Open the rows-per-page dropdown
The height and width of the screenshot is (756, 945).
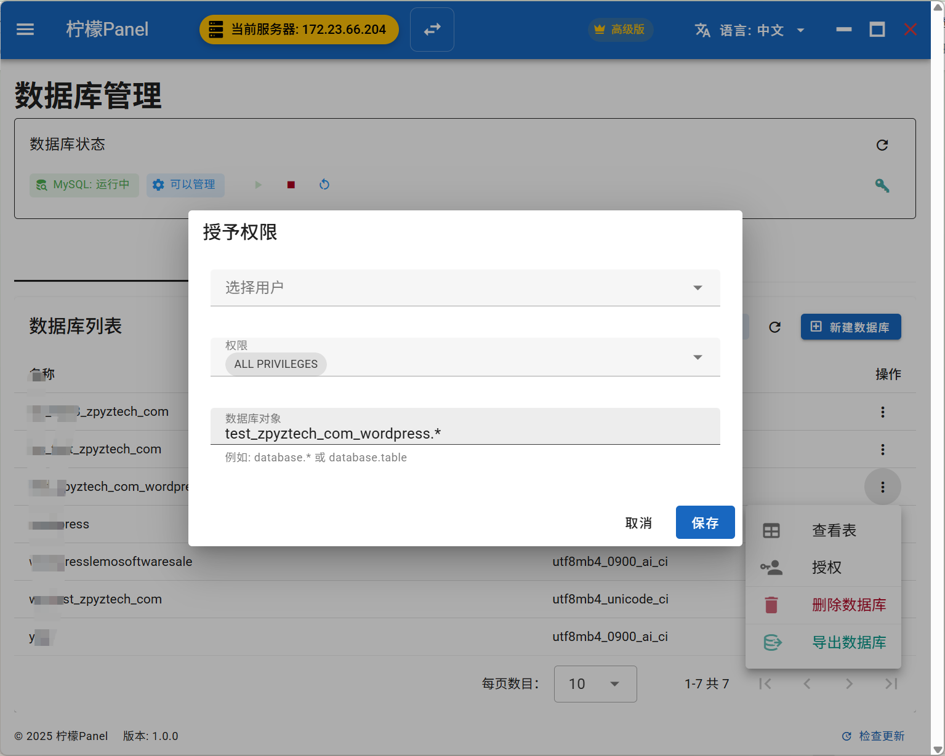(x=595, y=684)
